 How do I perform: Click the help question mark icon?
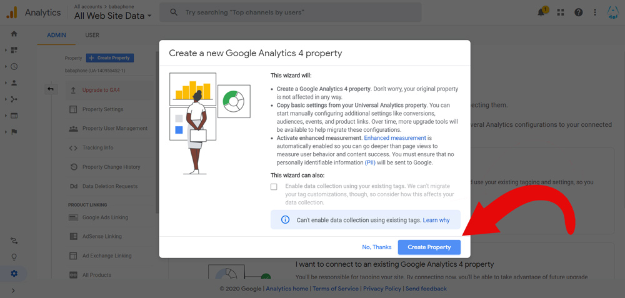click(x=578, y=12)
